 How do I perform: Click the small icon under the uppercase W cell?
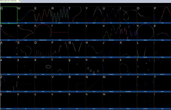tap(18, 23)
